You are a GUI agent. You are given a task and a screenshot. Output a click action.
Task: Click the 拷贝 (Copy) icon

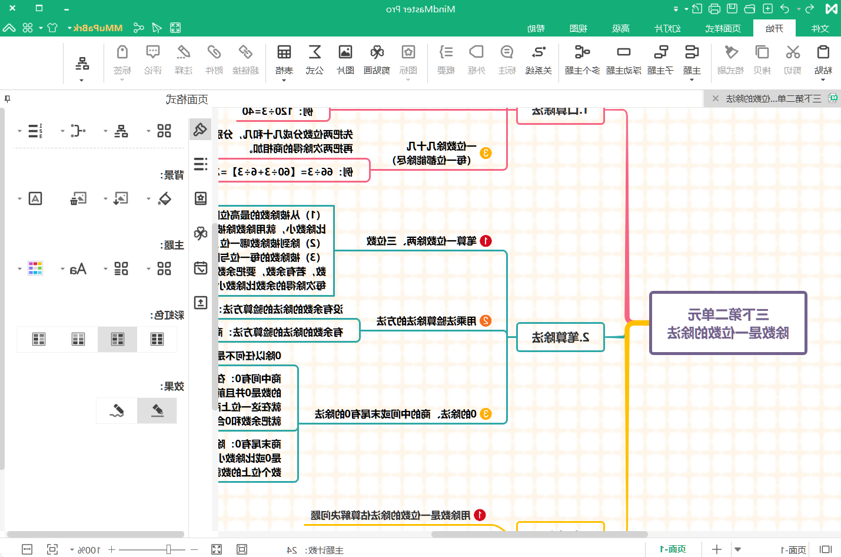pyautogui.click(x=762, y=52)
